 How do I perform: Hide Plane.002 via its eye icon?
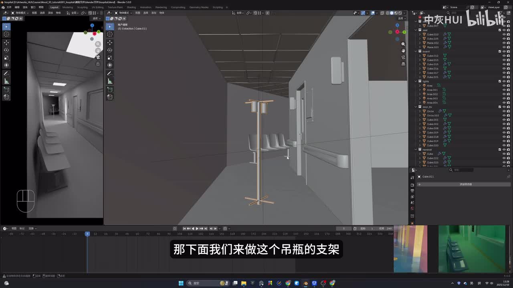504,43
